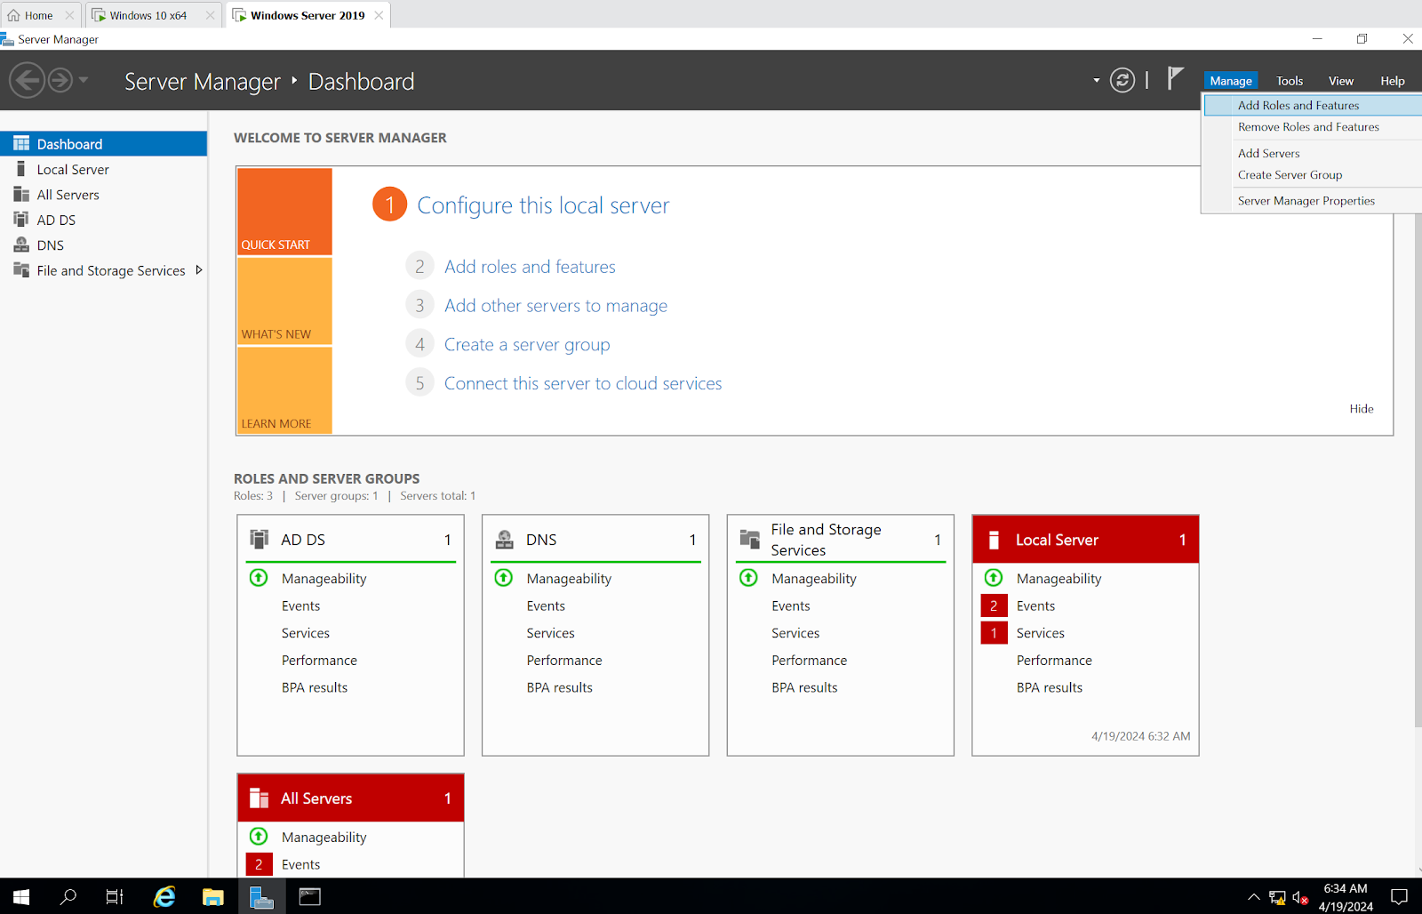The image size is (1422, 914).
Task: Click the AD DS sidebar icon
Action: click(x=21, y=220)
